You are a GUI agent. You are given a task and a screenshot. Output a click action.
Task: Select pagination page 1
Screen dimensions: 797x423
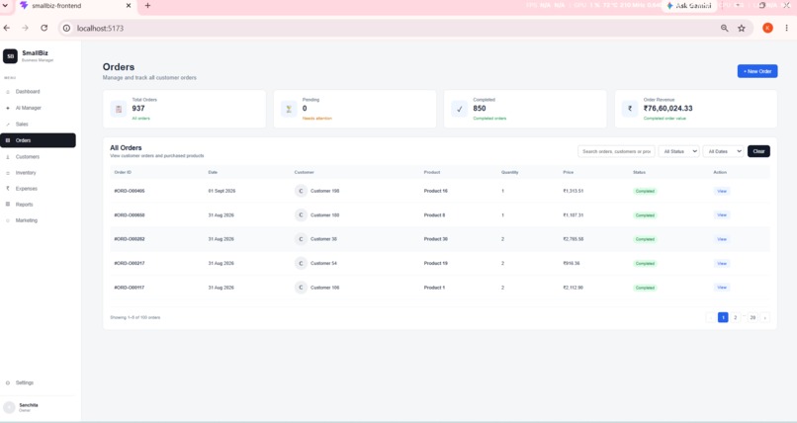(x=723, y=317)
